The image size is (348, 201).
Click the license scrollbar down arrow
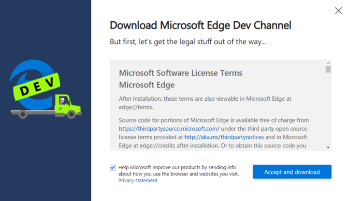pos(328,147)
